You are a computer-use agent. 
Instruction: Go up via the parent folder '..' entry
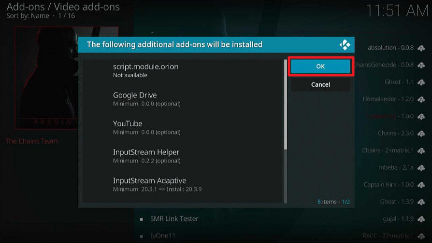pos(152,32)
